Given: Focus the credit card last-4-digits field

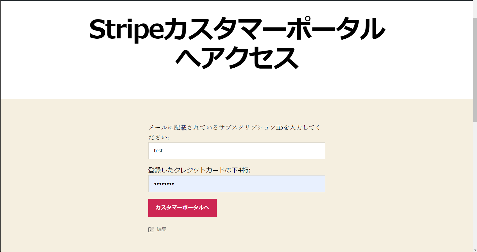Looking at the screenshot, I should pyautogui.click(x=237, y=184).
